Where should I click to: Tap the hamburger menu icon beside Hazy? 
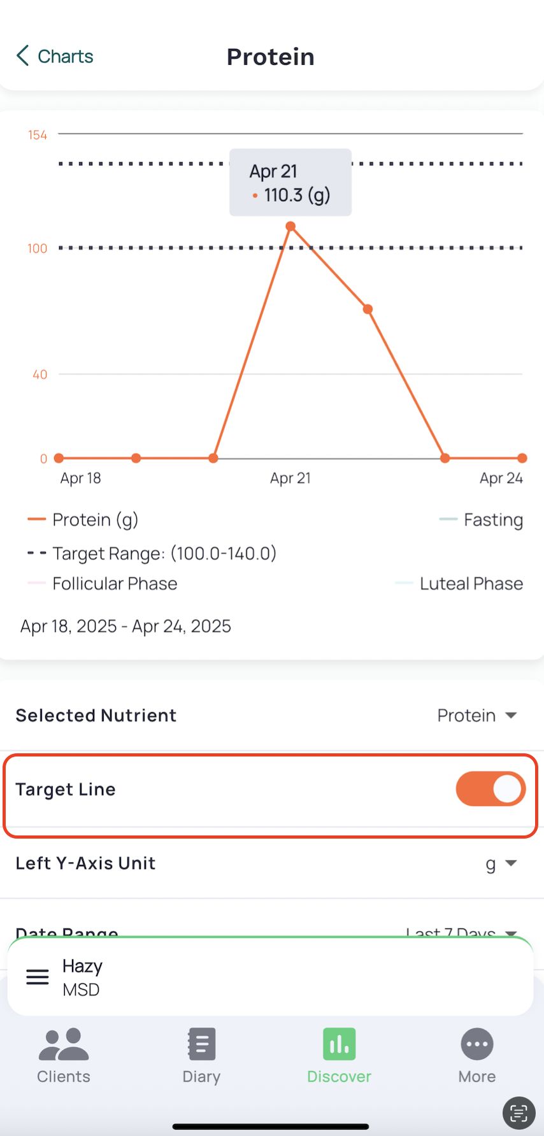pos(38,977)
